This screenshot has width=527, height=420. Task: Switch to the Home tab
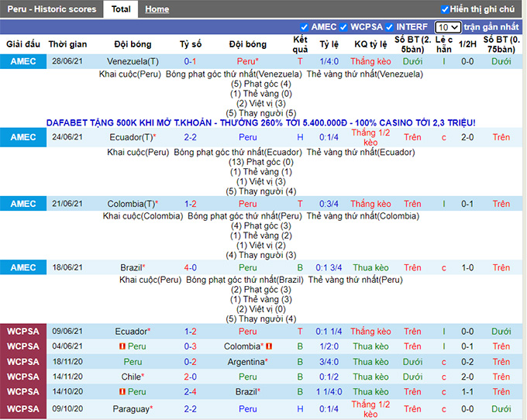click(157, 9)
